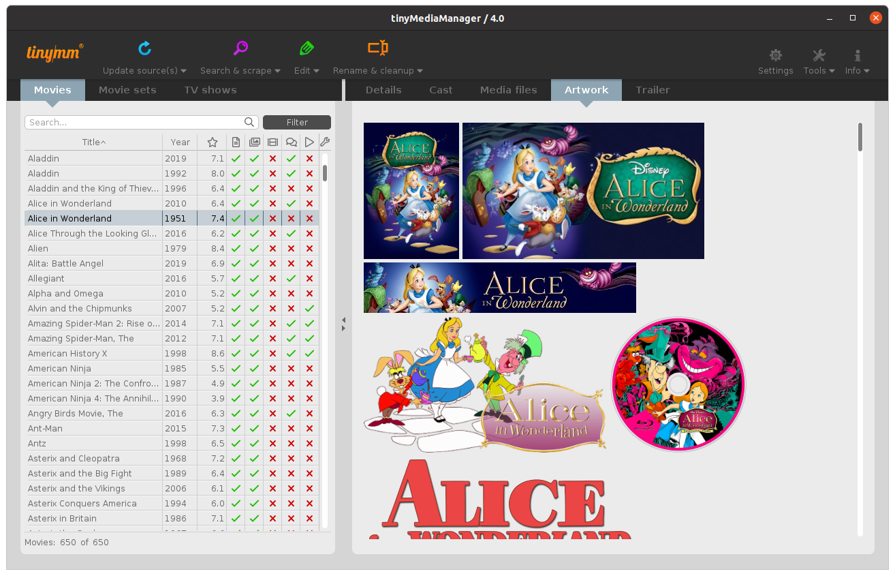Click the Update source(s) refresh icon
This screenshot has height=576, width=895.
144,48
